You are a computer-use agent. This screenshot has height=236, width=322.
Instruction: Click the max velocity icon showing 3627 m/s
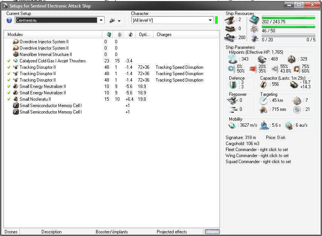pyautogui.click(x=232, y=125)
